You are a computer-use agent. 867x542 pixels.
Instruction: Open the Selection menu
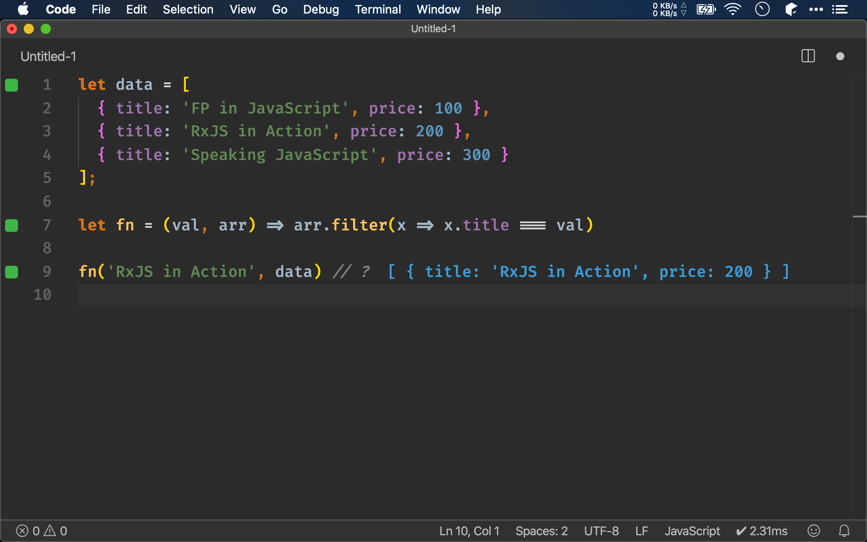(x=188, y=9)
